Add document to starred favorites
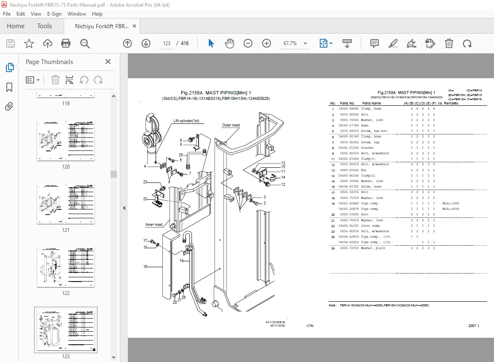 (29, 43)
